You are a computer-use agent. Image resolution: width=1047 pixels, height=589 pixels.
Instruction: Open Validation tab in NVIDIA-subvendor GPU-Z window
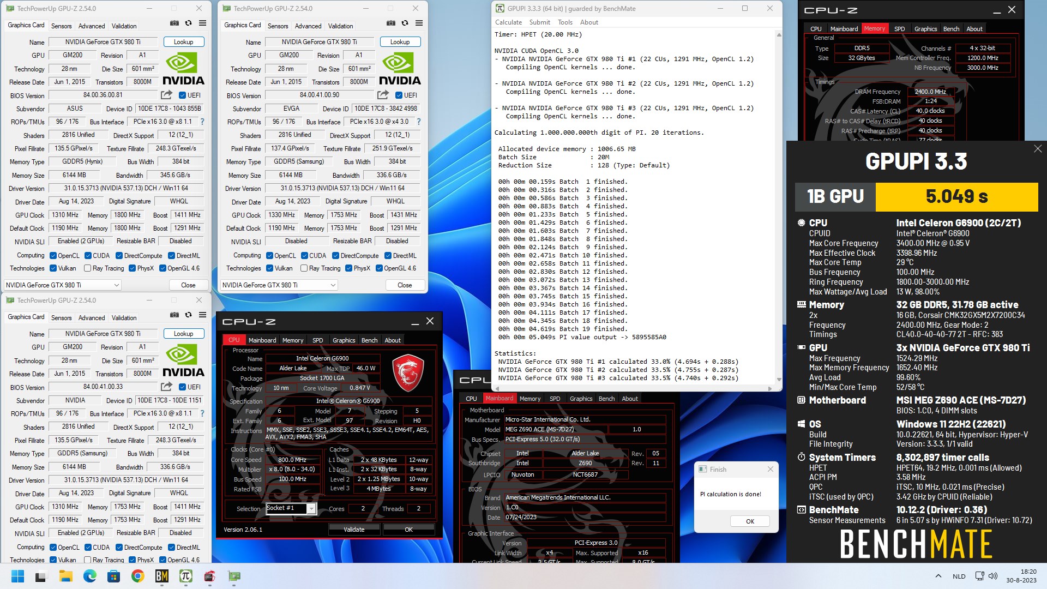coord(124,318)
